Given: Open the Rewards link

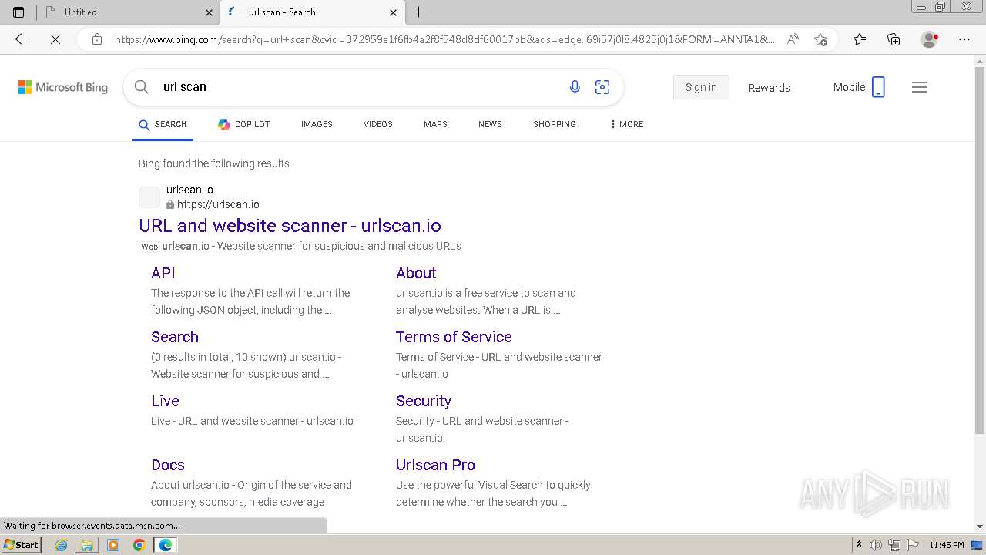Looking at the screenshot, I should 769,88.
